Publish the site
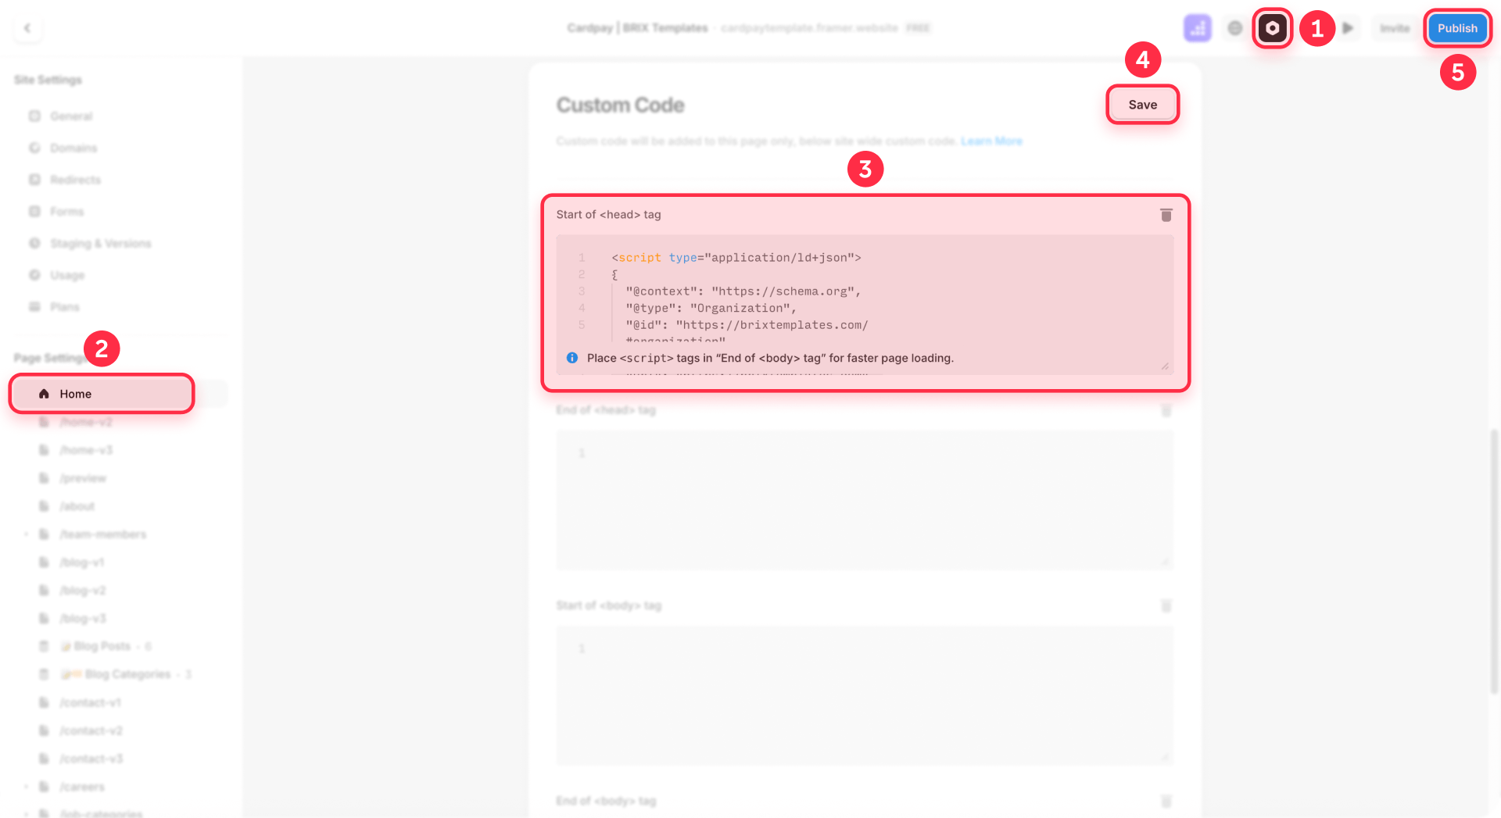1501x818 pixels. 1457,28
